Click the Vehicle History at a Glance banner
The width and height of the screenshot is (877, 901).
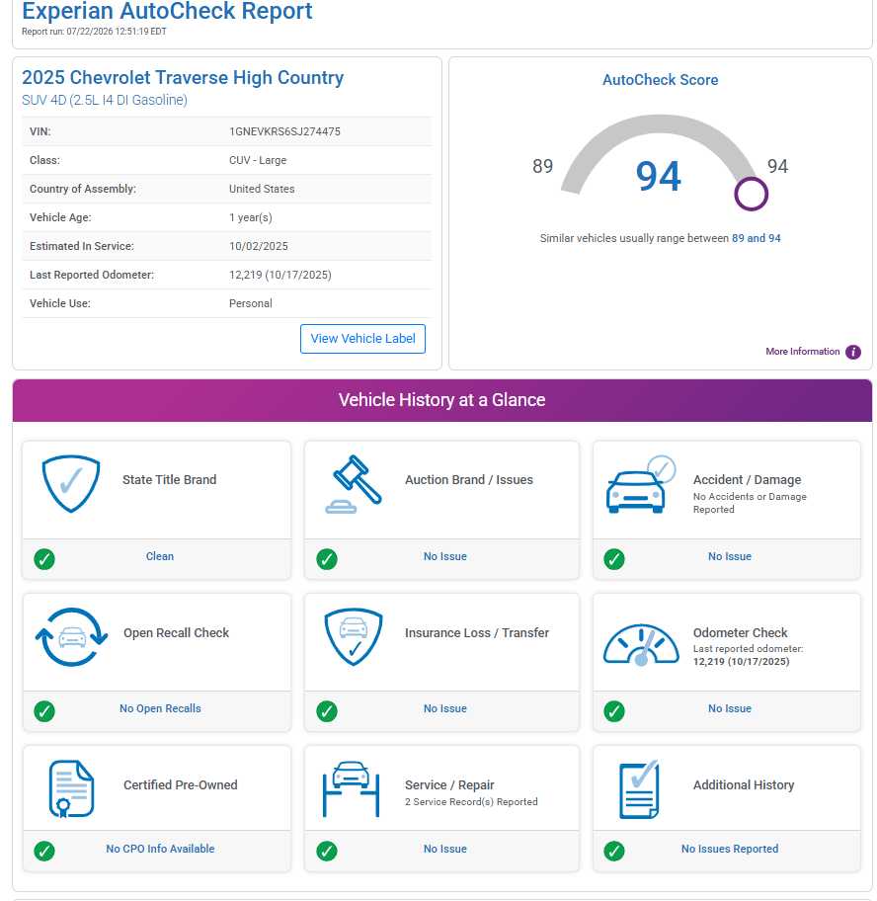click(442, 400)
